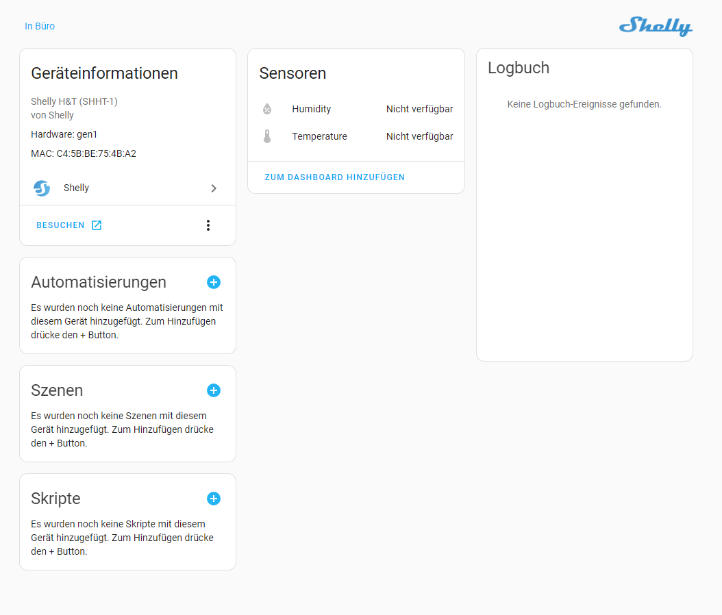Click the Shelly logo at top right

point(656,26)
